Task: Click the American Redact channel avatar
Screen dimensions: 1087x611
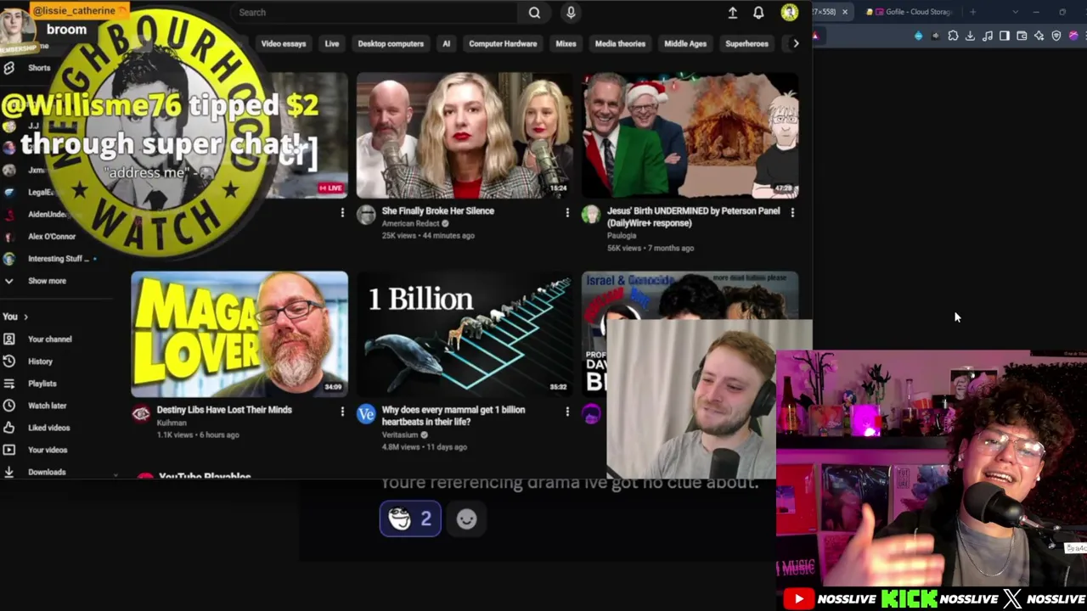Action: click(366, 215)
